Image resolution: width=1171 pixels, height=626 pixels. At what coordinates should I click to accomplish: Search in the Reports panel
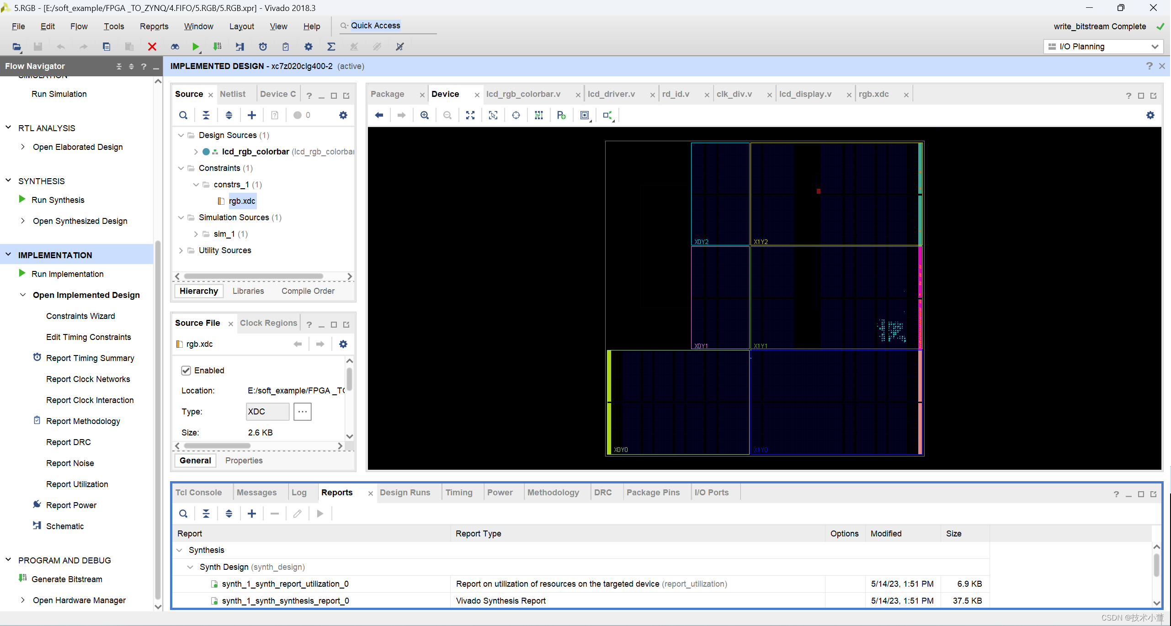point(183,514)
